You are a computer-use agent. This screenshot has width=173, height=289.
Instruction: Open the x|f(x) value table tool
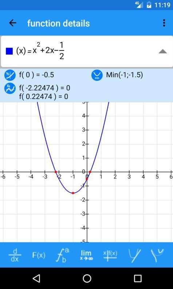110,256
